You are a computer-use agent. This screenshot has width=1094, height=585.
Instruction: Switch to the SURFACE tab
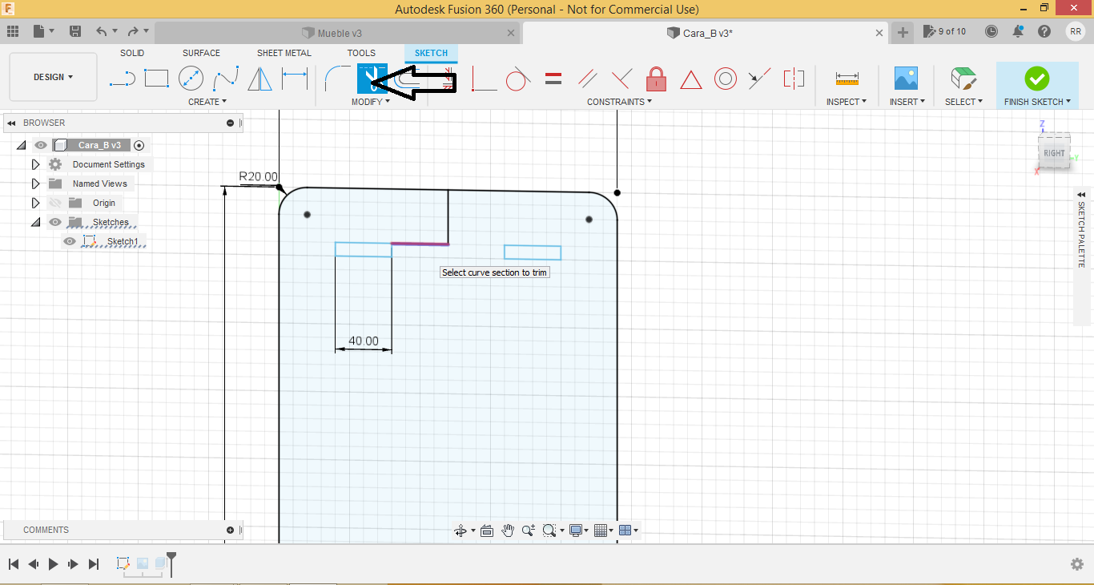click(201, 53)
